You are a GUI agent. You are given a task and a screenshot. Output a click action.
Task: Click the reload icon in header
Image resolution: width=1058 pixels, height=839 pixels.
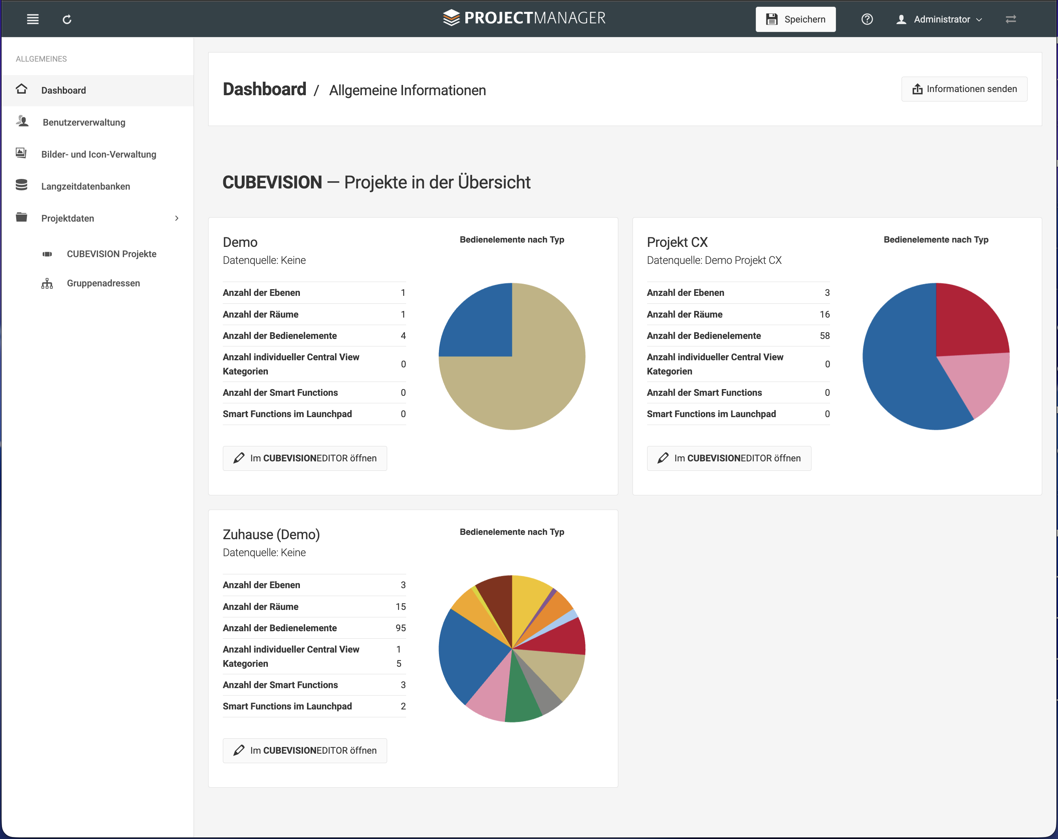(67, 19)
